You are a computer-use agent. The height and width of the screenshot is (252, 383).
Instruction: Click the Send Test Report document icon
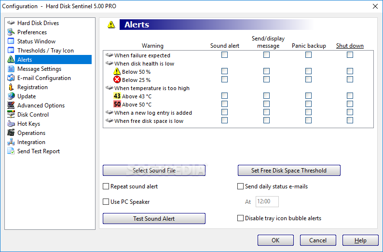(11, 151)
